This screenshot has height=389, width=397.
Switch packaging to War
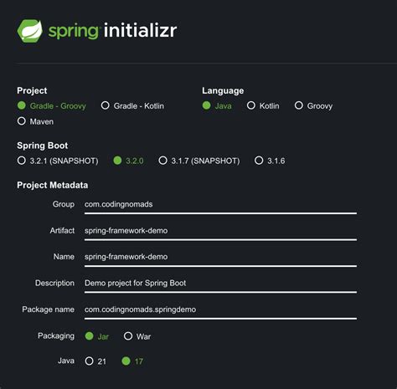(x=137, y=336)
